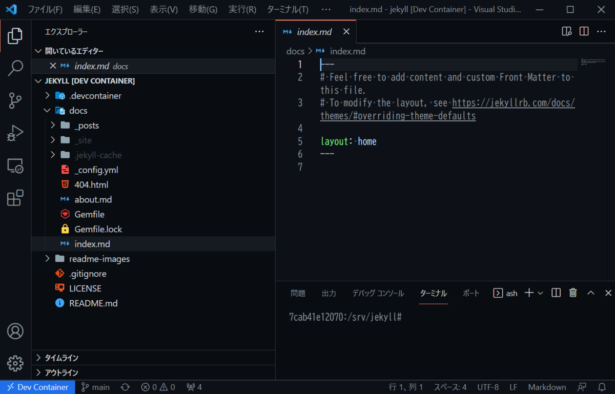Expand the _site folder
This screenshot has height=394, width=615.
point(153,140)
